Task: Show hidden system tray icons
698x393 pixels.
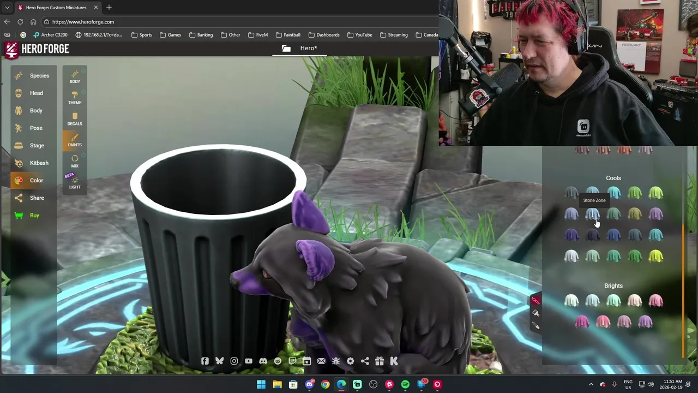Action: [591, 384]
